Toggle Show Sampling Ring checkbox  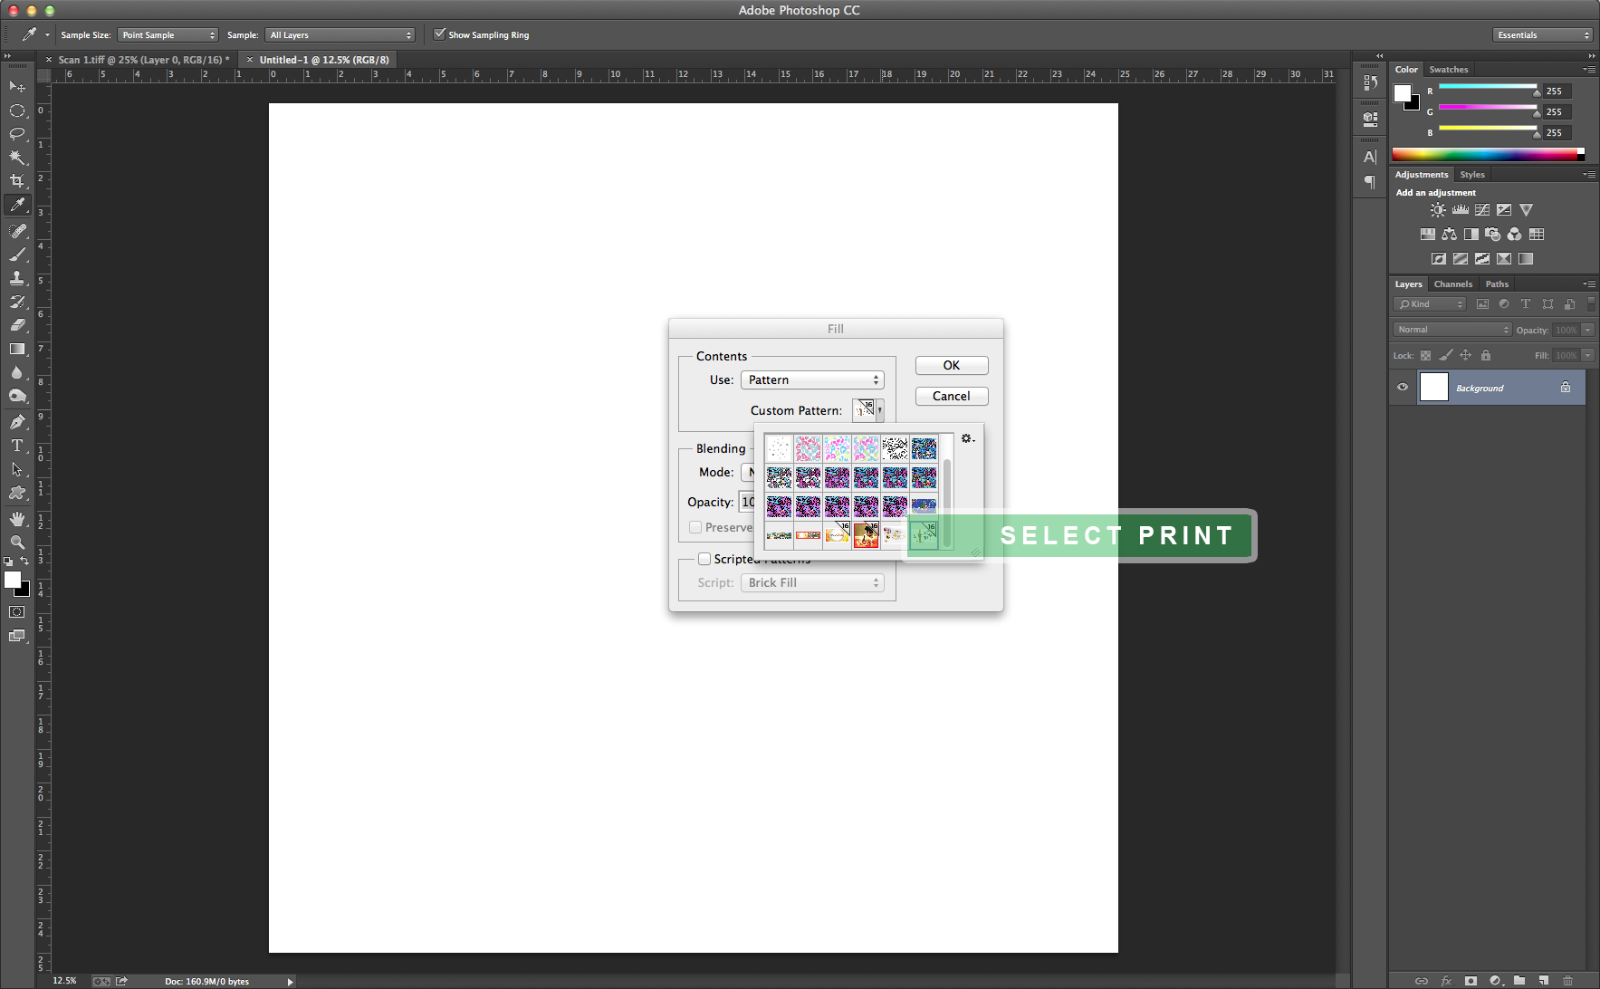tap(440, 34)
